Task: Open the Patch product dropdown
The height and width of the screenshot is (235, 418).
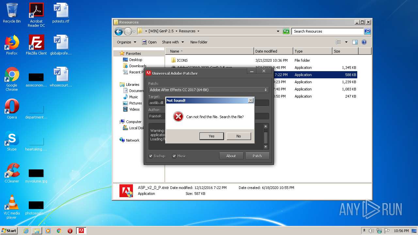Action: pyautogui.click(x=209, y=90)
